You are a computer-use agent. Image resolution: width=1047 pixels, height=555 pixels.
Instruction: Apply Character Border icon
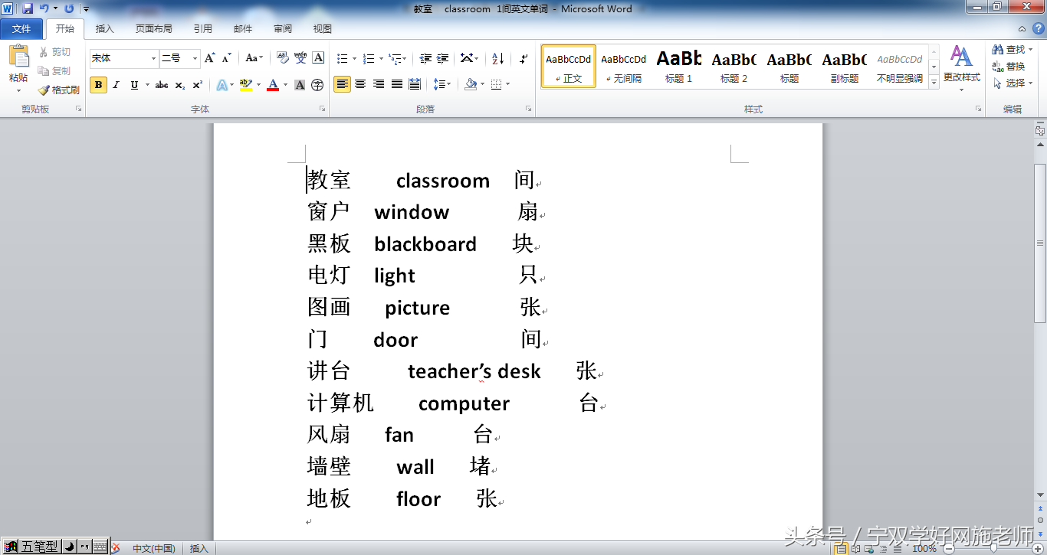318,58
